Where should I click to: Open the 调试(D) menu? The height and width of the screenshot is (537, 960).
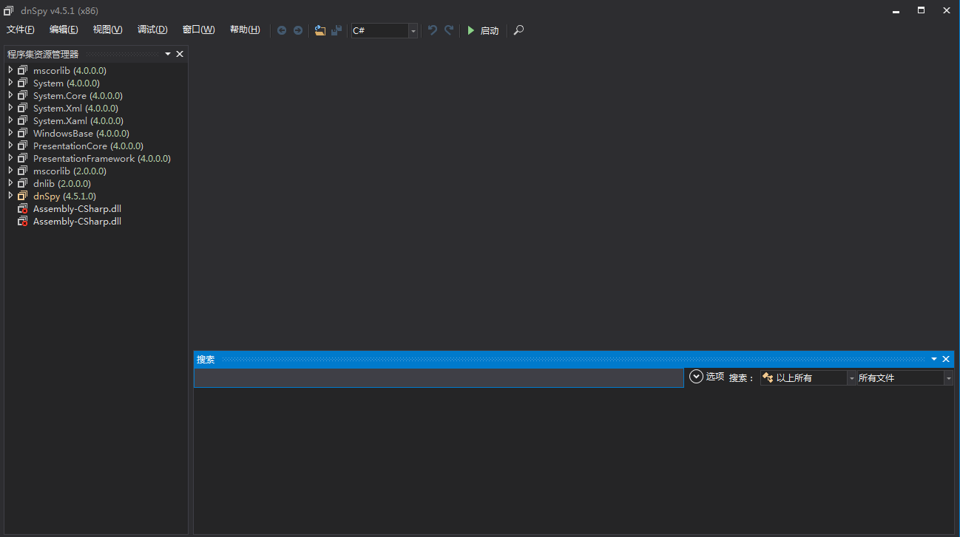click(x=152, y=30)
